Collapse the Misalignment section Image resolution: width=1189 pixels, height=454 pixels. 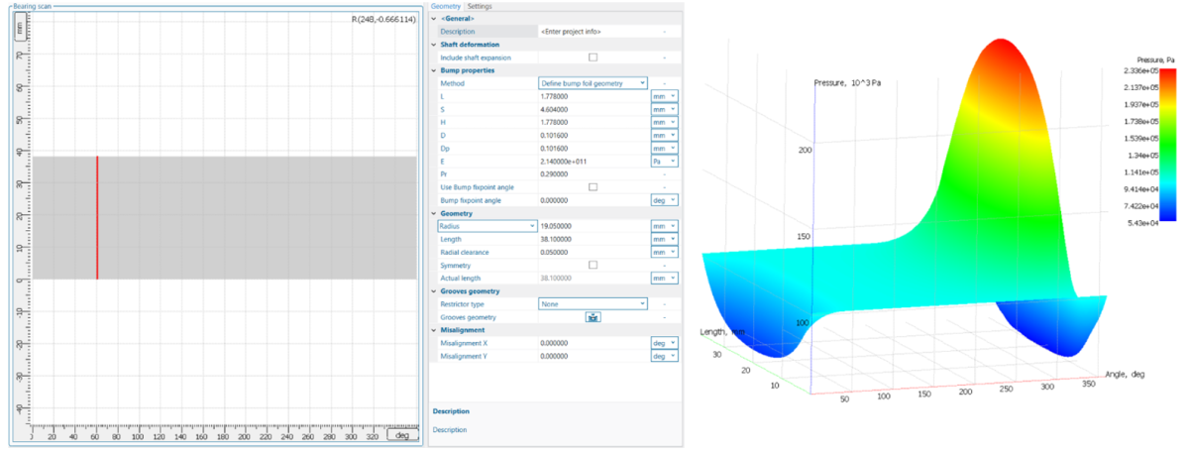[434, 329]
